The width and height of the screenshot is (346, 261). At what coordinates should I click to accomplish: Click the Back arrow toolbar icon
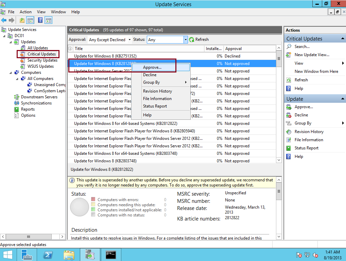(4, 20)
